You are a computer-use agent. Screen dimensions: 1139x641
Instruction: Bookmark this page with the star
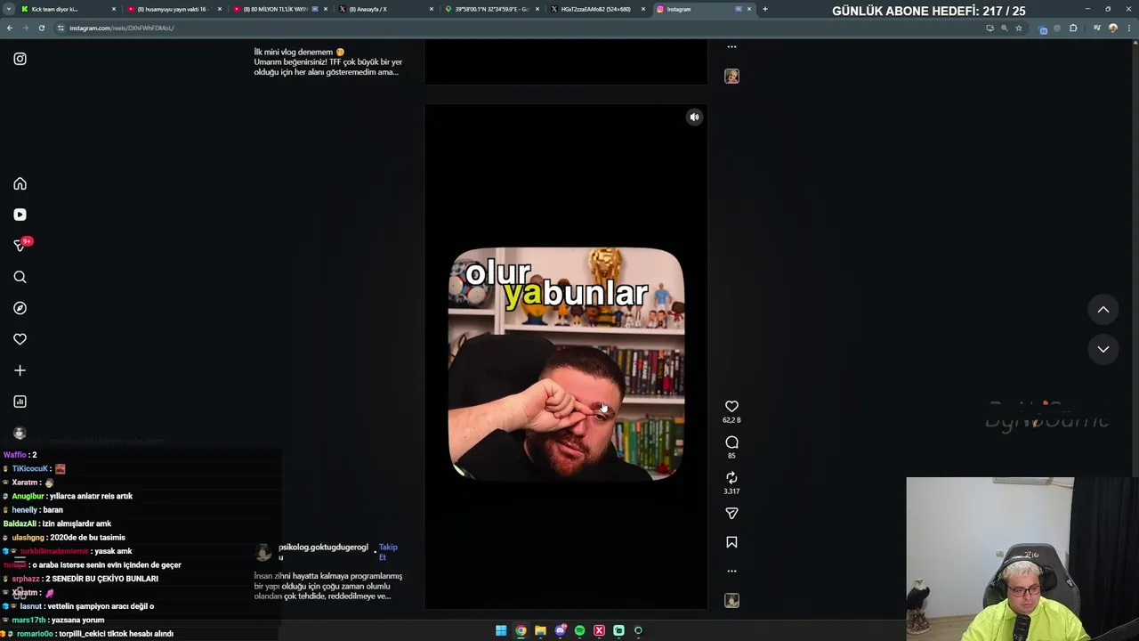pos(1019,28)
